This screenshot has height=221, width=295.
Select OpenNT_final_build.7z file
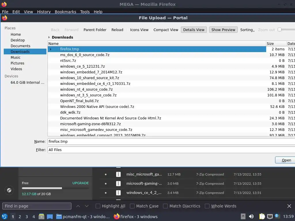79,101
